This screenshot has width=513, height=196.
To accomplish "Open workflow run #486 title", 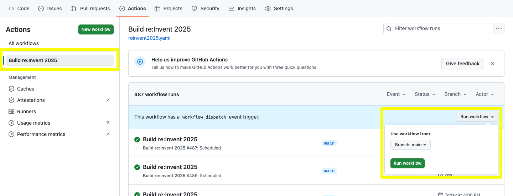I will (x=170, y=167).
